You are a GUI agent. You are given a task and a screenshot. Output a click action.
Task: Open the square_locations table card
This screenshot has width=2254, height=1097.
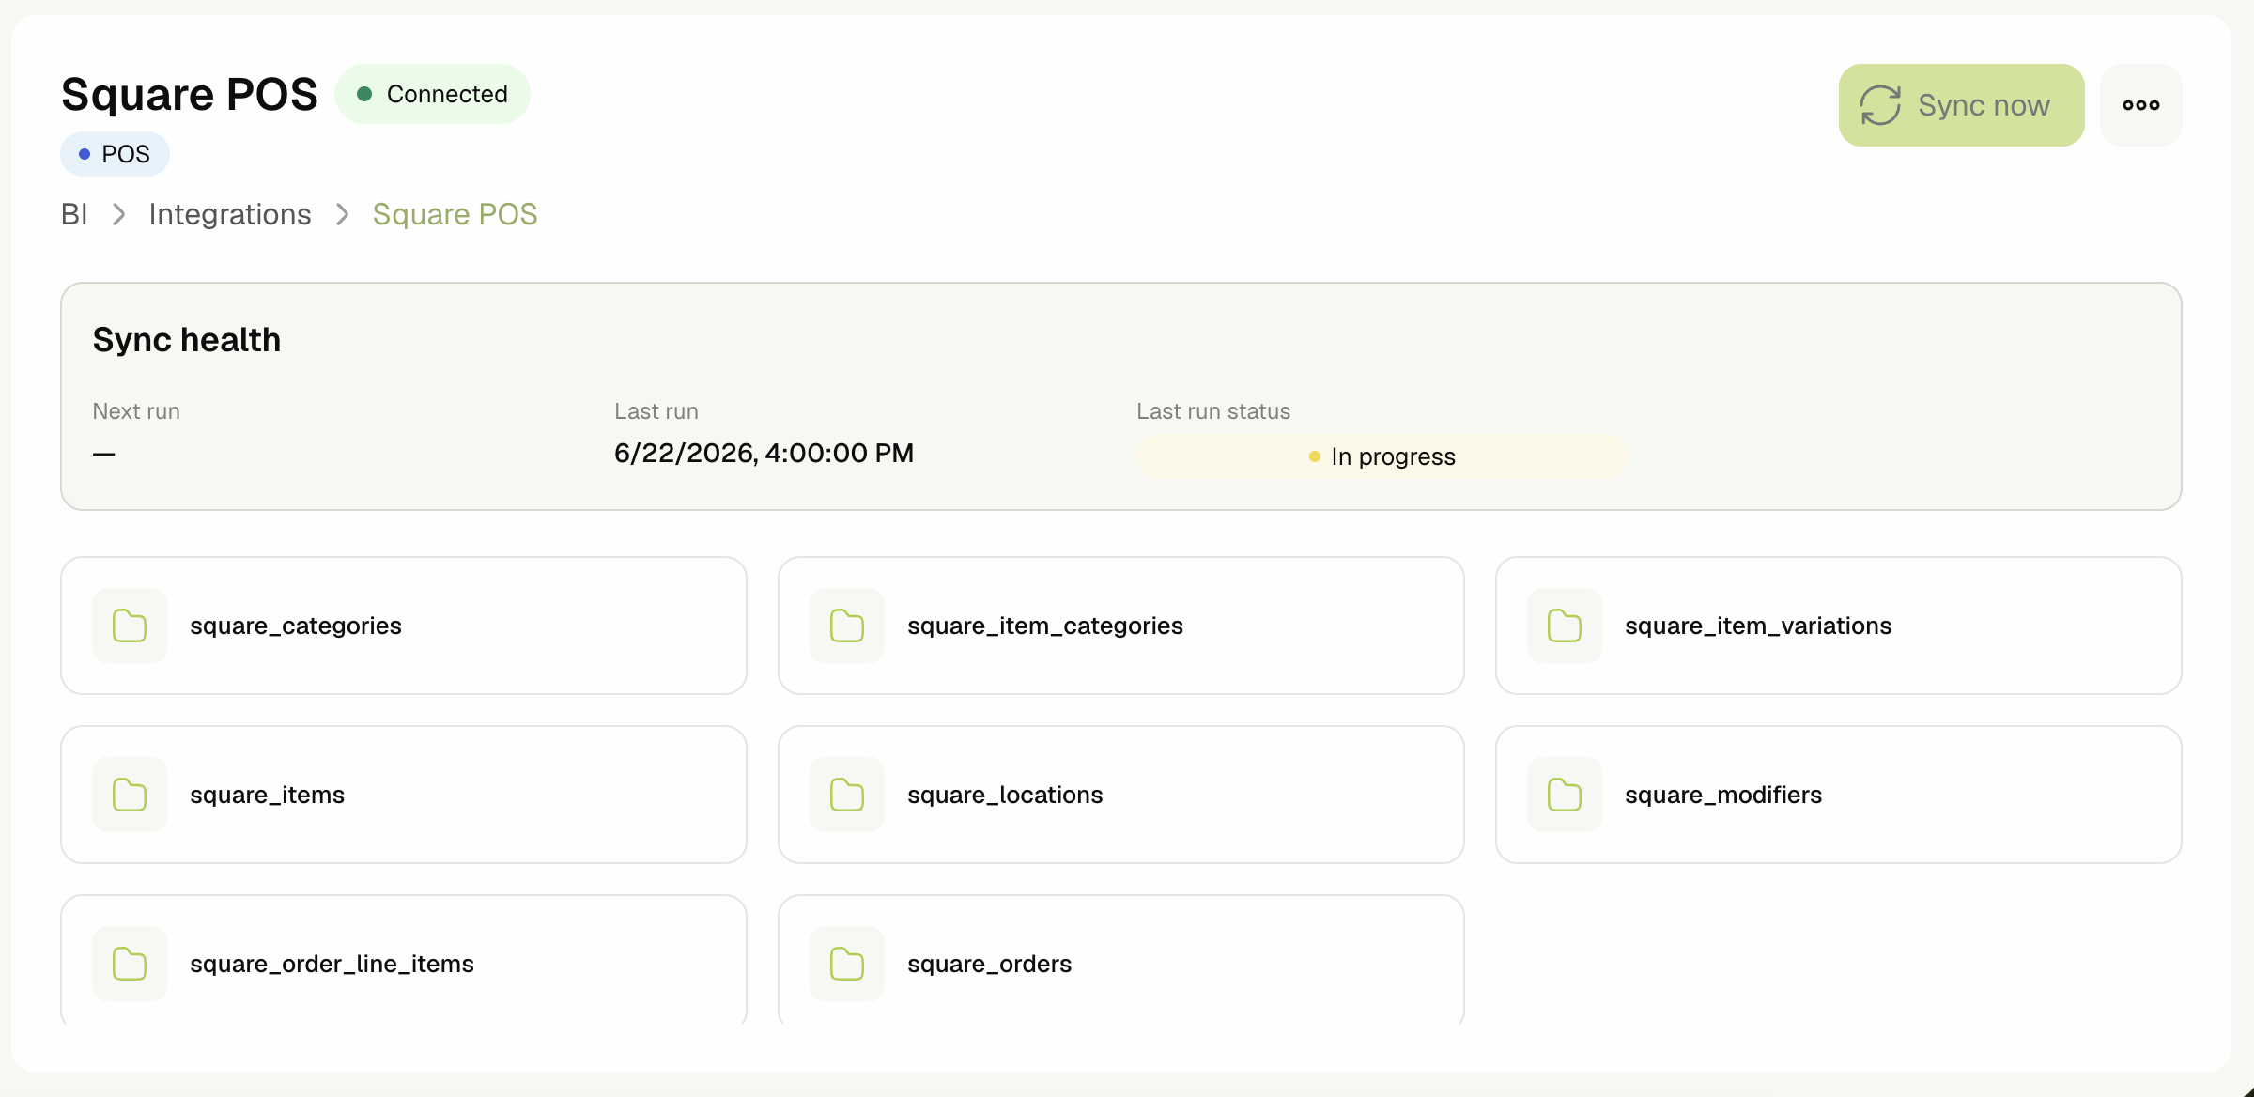[x=1121, y=795]
